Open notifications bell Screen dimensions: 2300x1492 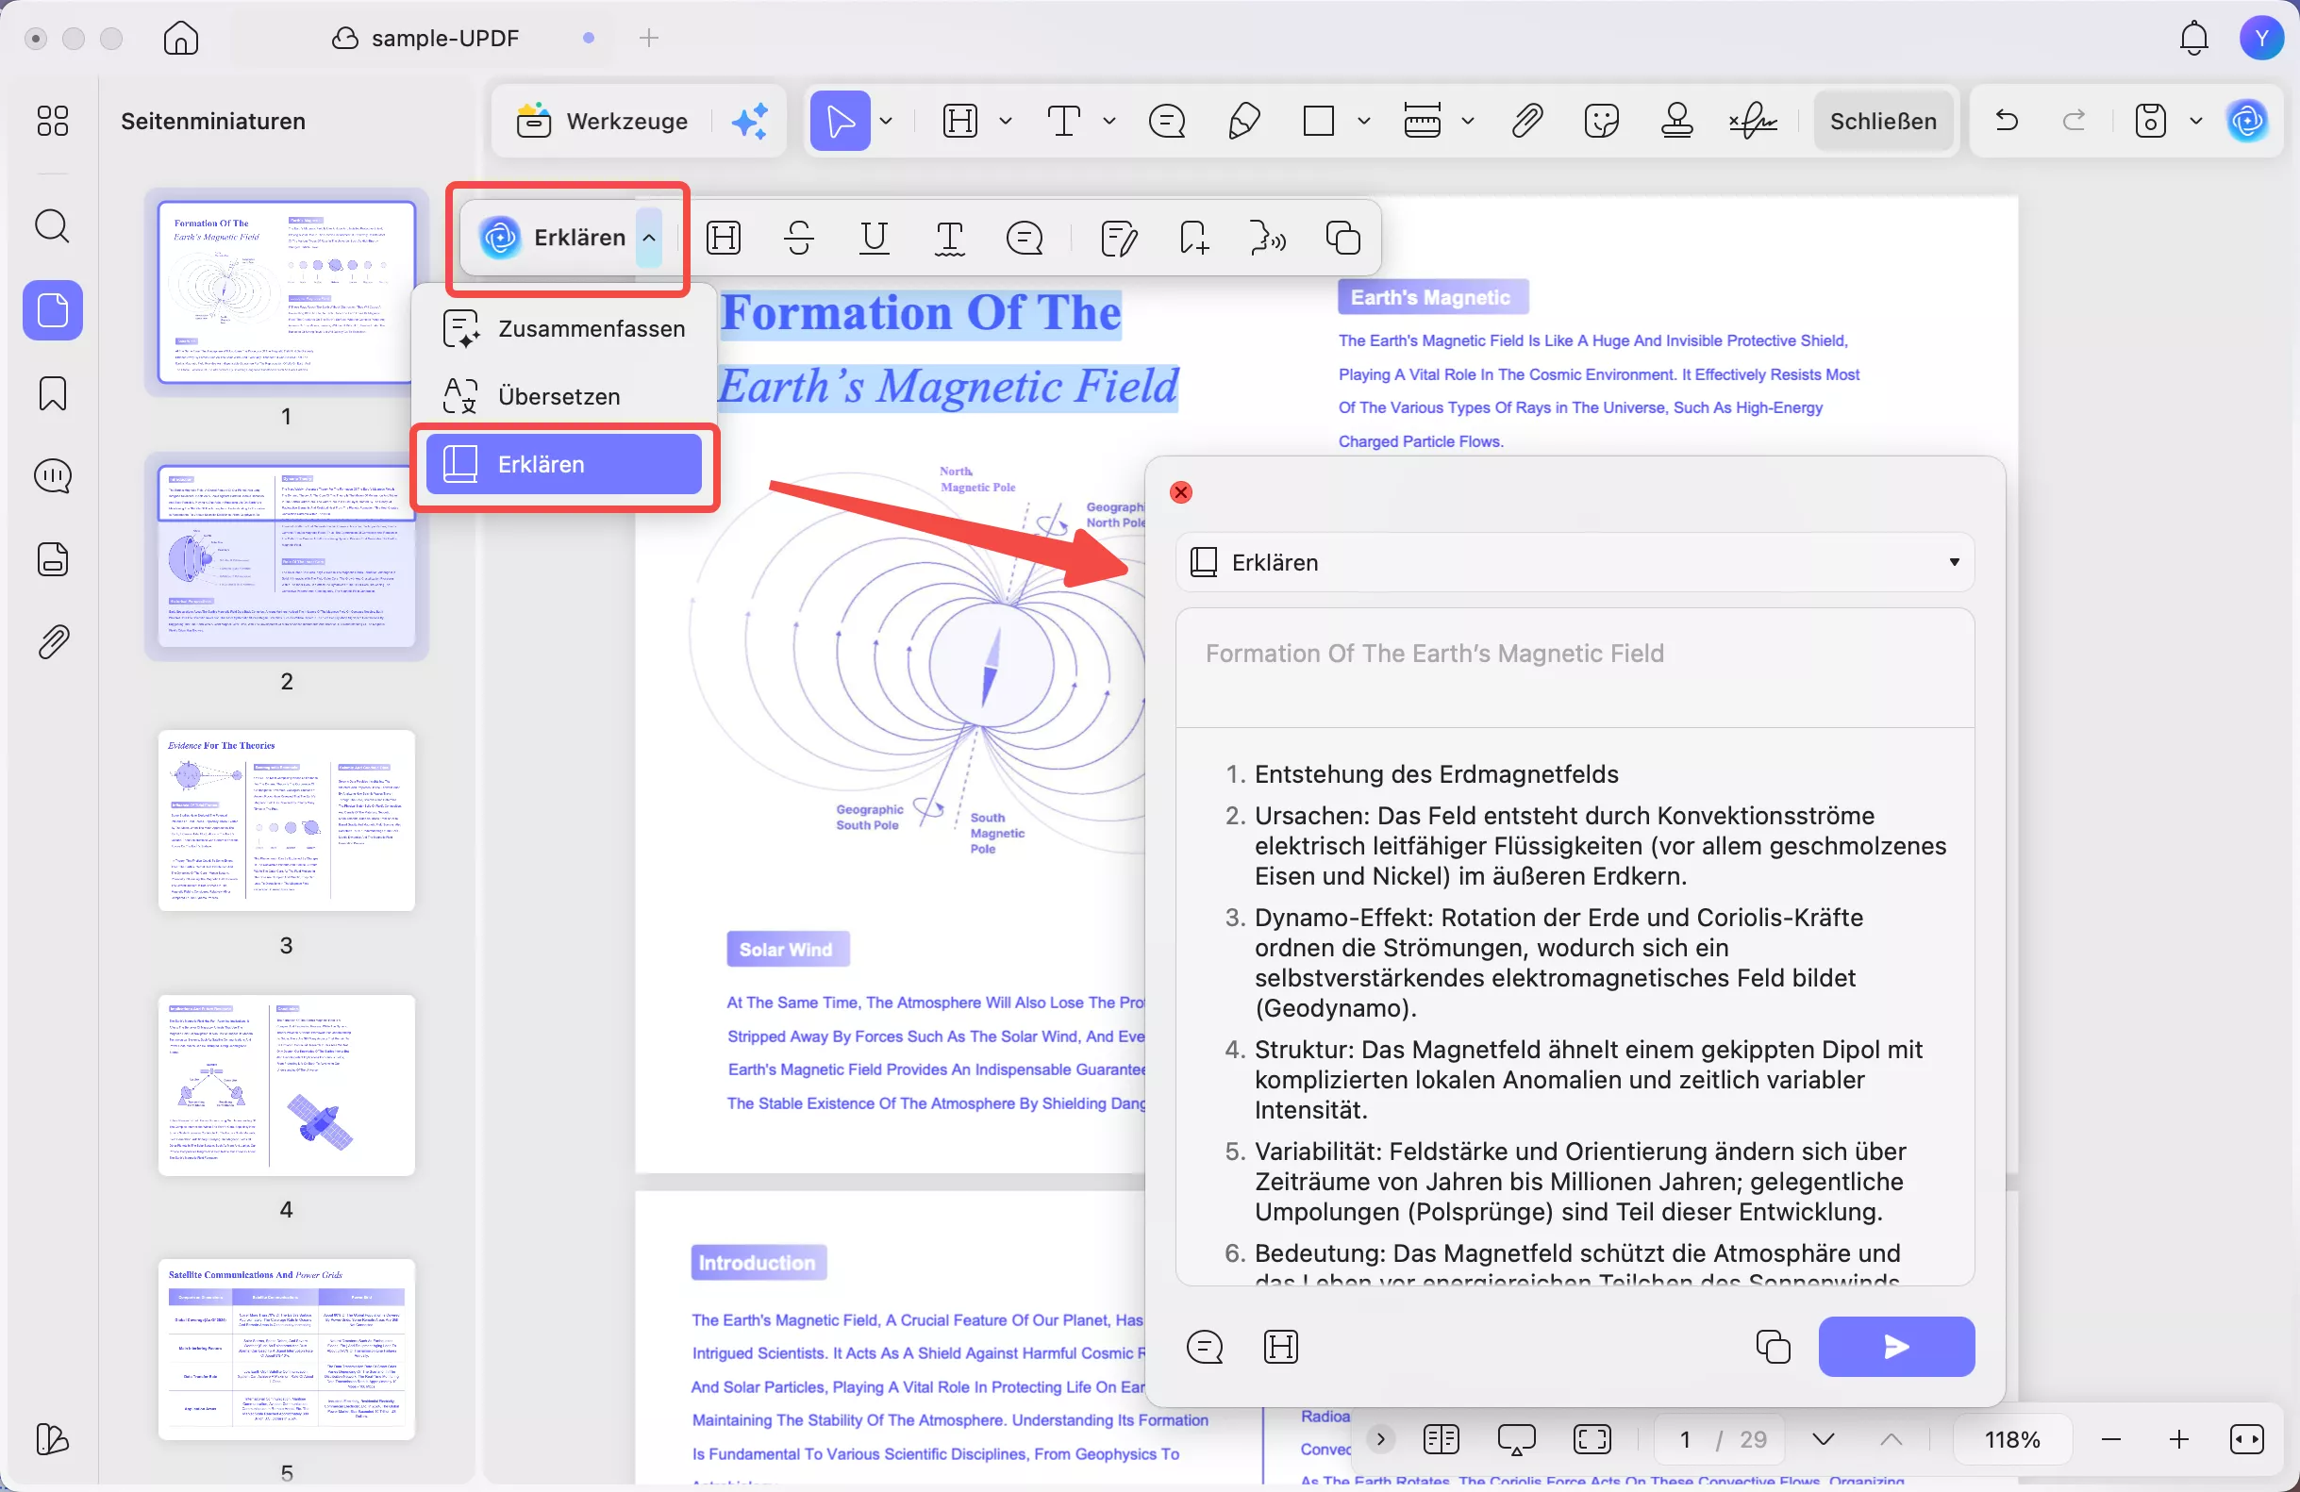2193,38
